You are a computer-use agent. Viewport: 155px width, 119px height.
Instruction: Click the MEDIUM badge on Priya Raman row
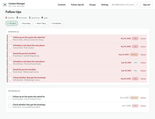(134, 54)
